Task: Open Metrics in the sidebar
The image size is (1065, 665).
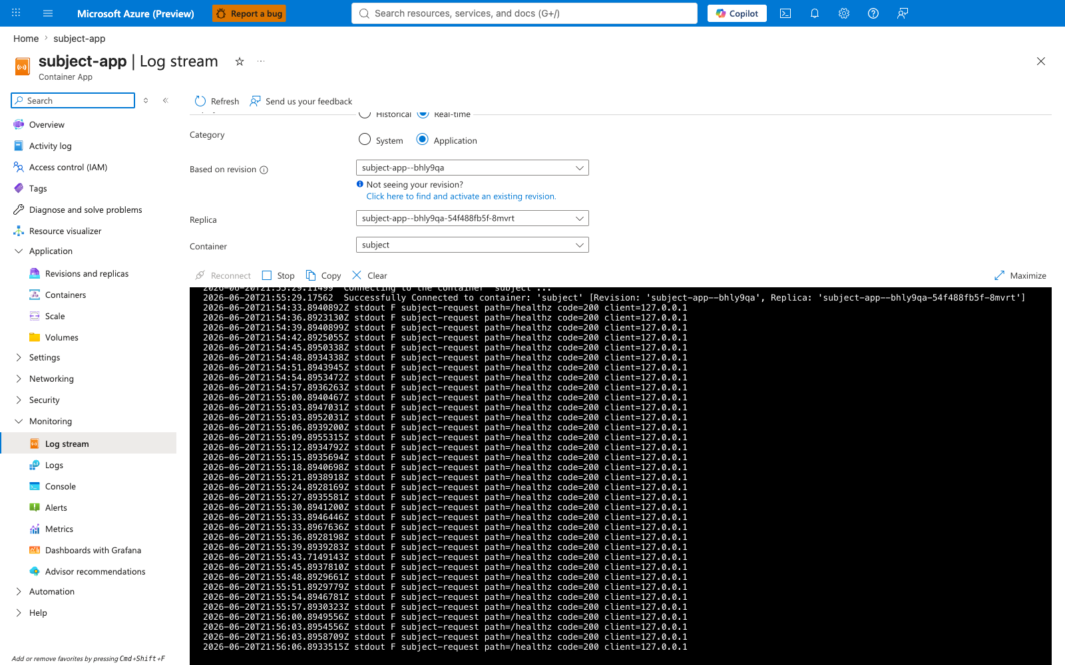Action: point(59,529)
